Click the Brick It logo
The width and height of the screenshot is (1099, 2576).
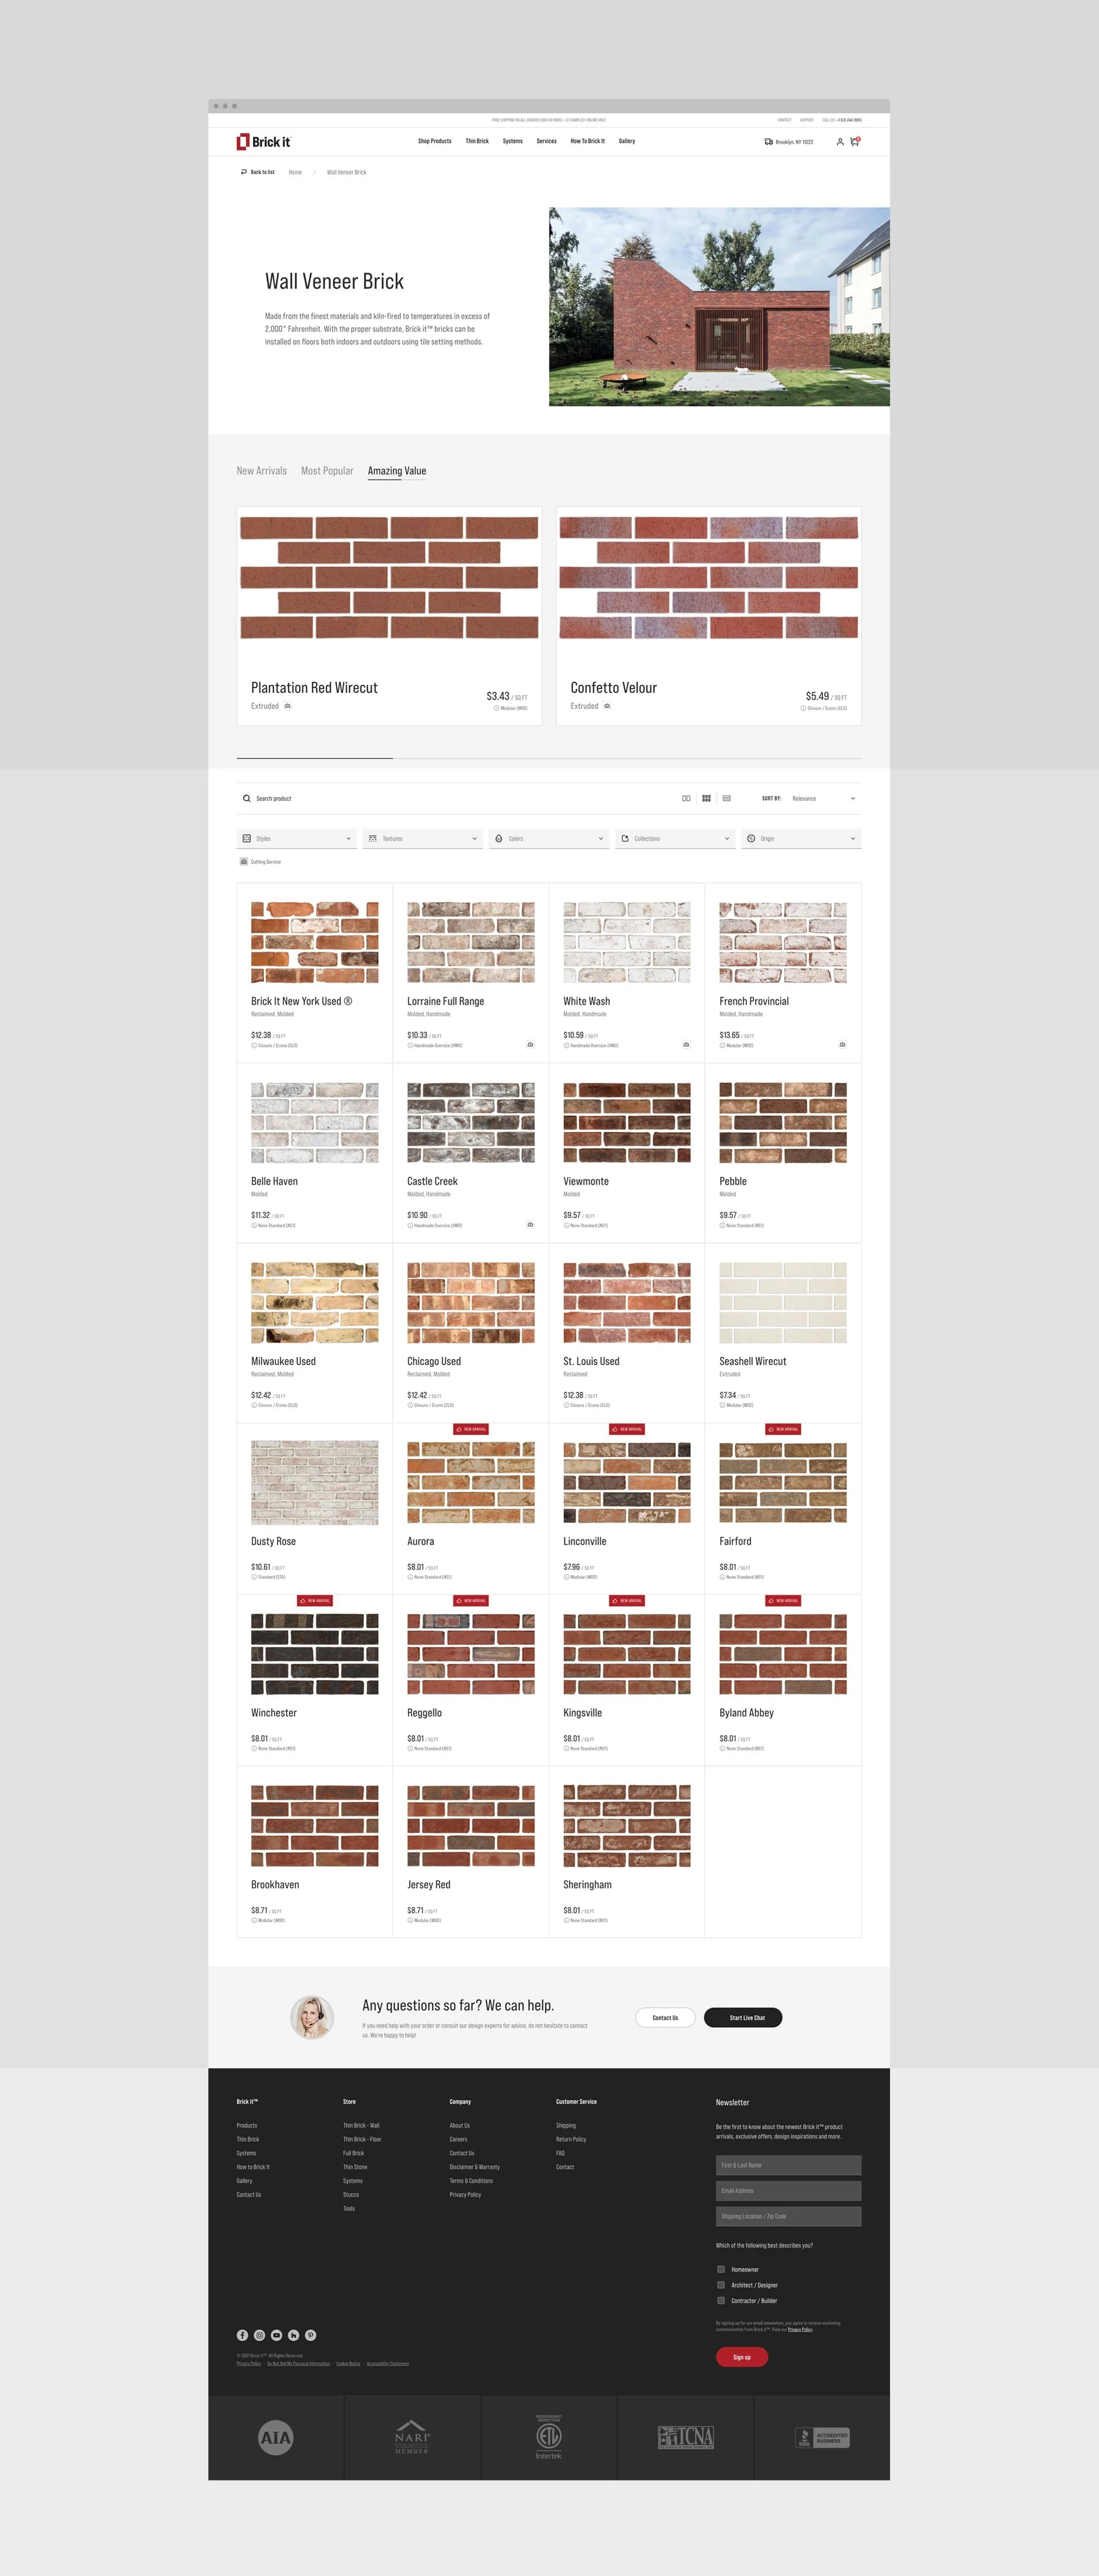[x=264, y=142]
